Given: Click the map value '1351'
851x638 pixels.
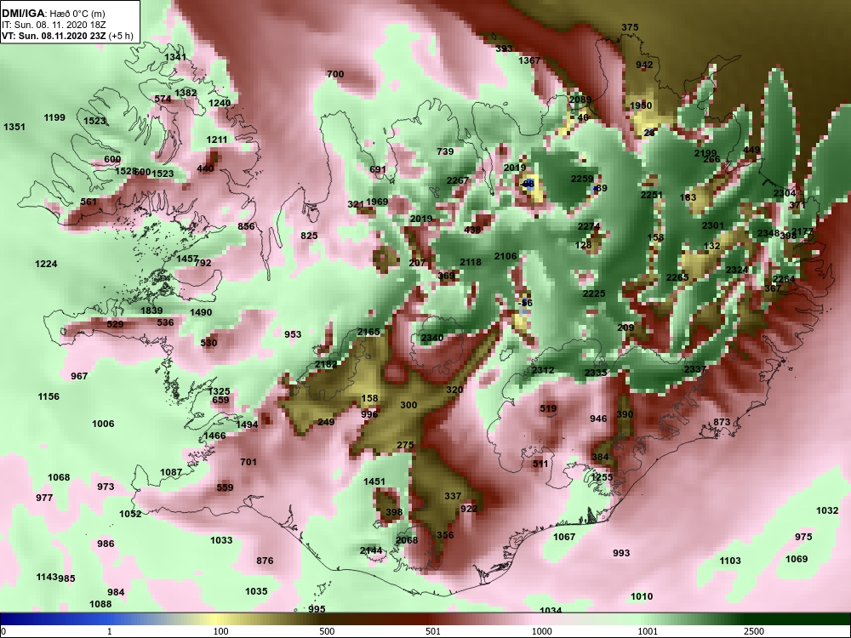Looking at the screenshot, I should (14, 127).
